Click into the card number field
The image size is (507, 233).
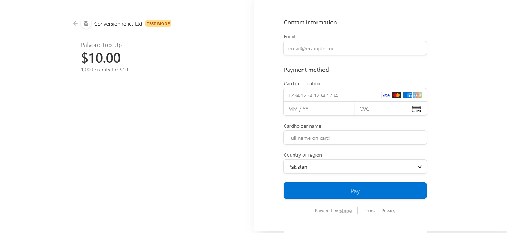(x=331, y=95)
